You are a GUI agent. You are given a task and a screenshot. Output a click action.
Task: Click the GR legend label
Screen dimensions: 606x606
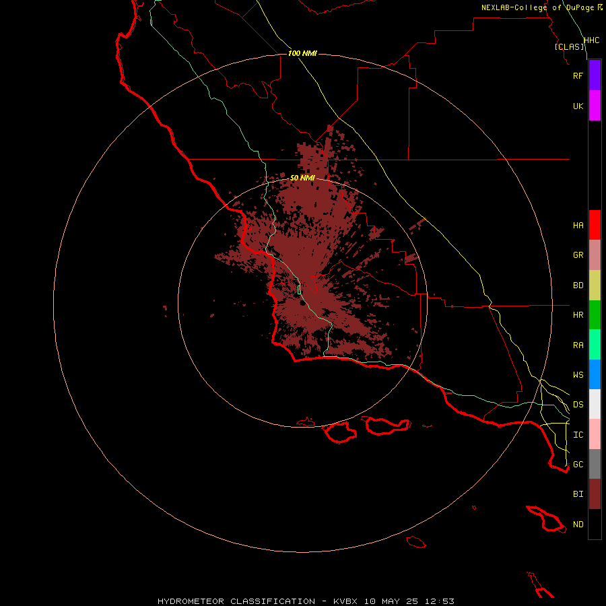click(x=578, y=255)
